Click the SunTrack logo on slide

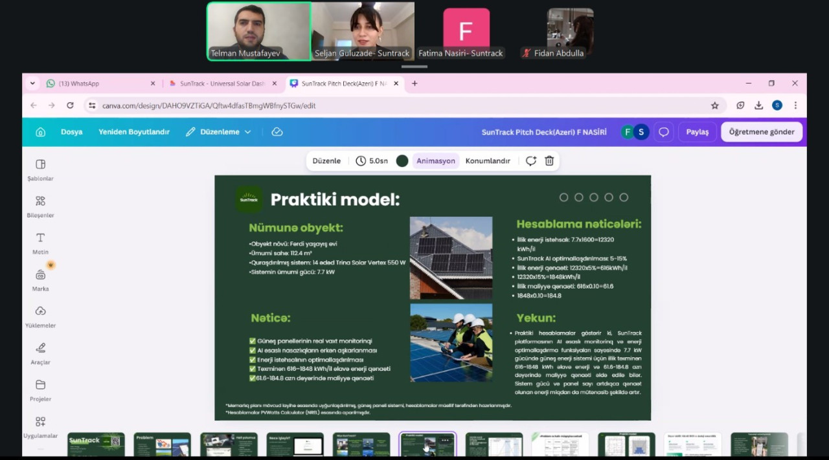pos(249,199)
